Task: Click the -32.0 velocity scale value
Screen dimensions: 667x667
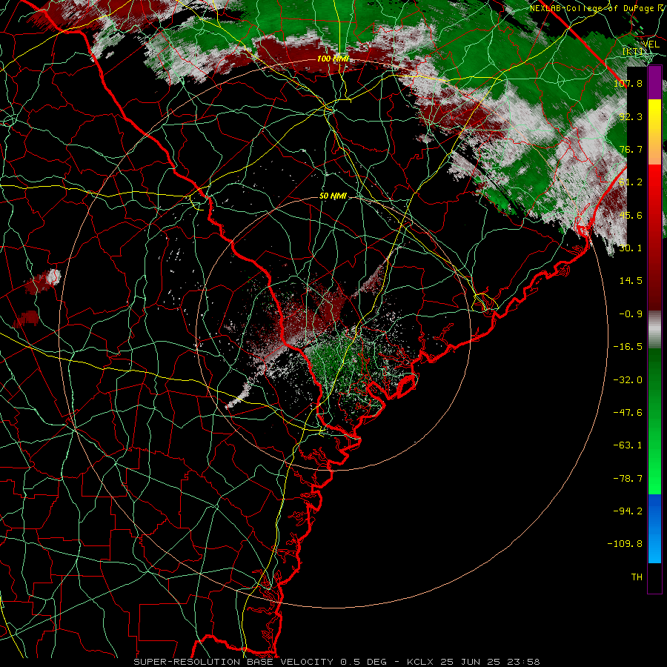Action: coord(628,380)
